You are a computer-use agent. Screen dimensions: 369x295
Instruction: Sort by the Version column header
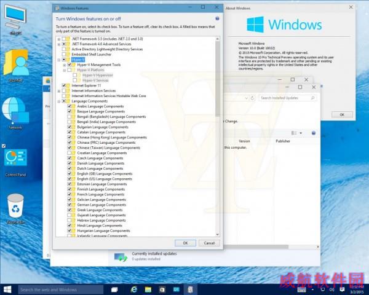coord(244,141)
